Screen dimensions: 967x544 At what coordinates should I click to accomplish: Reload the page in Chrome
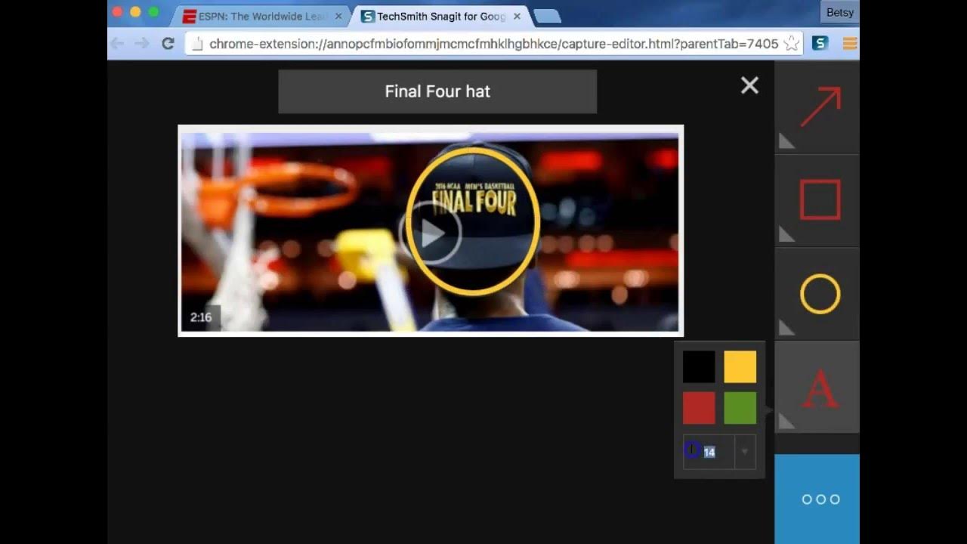coord(168,44)
